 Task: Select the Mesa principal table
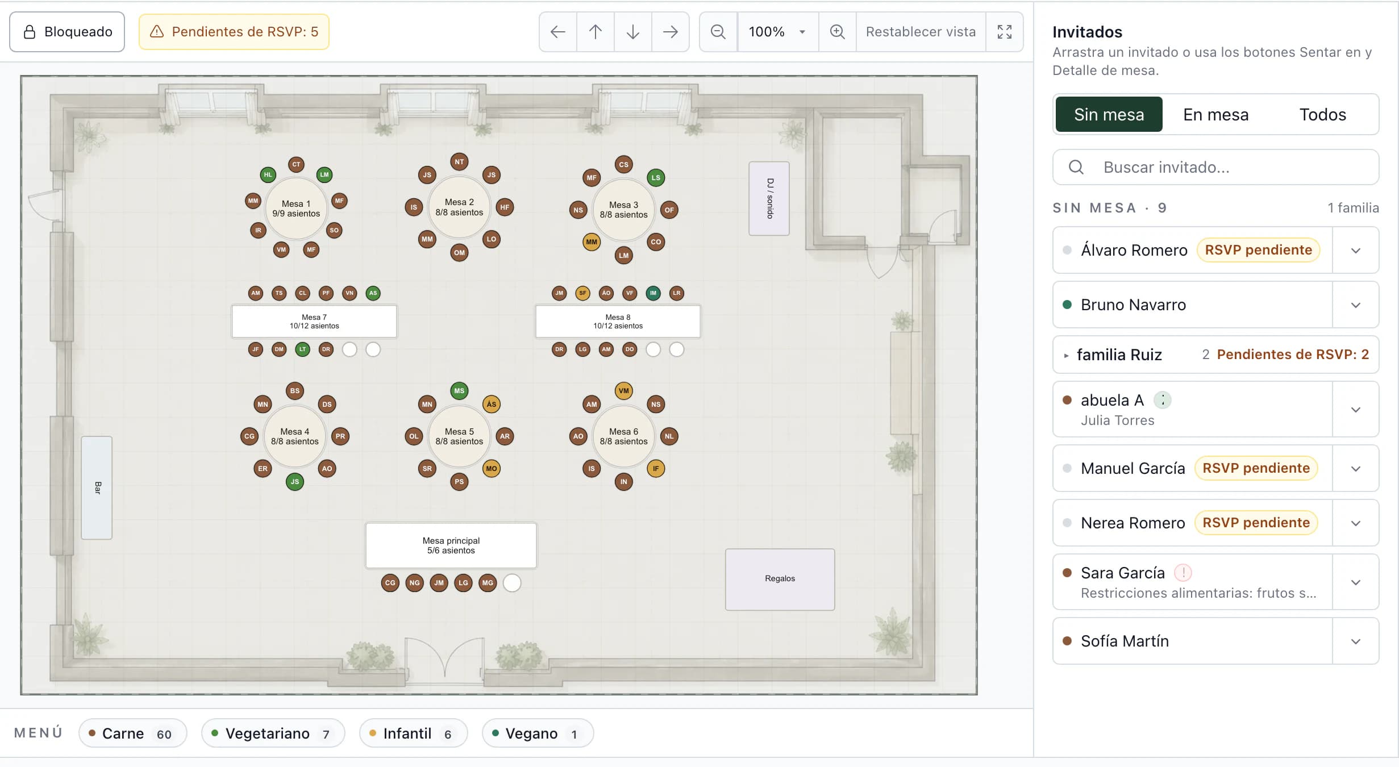(x=451, y=545)
